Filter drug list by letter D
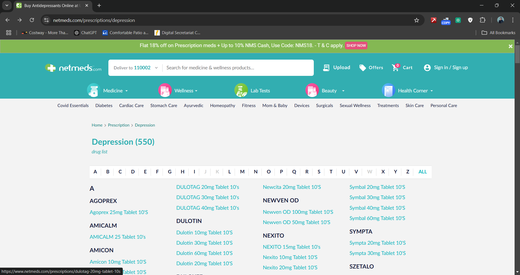This screenshot has height=275, width=520. 133,172
